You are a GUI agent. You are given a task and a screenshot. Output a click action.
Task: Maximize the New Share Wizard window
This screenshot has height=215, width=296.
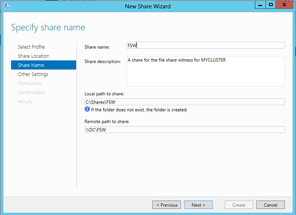click(270, 5)
